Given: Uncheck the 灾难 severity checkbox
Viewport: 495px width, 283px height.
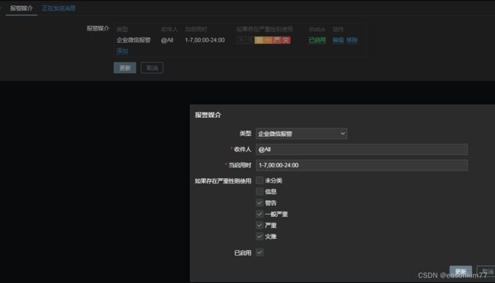Looking at the screenshot, I should click(260, 237).
